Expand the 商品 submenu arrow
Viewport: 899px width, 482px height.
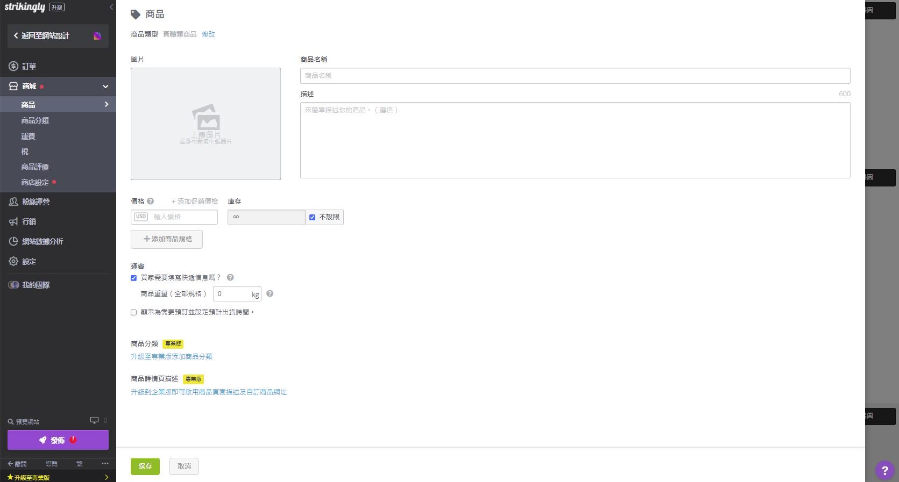pyautogui.click(x=107, y=104)
